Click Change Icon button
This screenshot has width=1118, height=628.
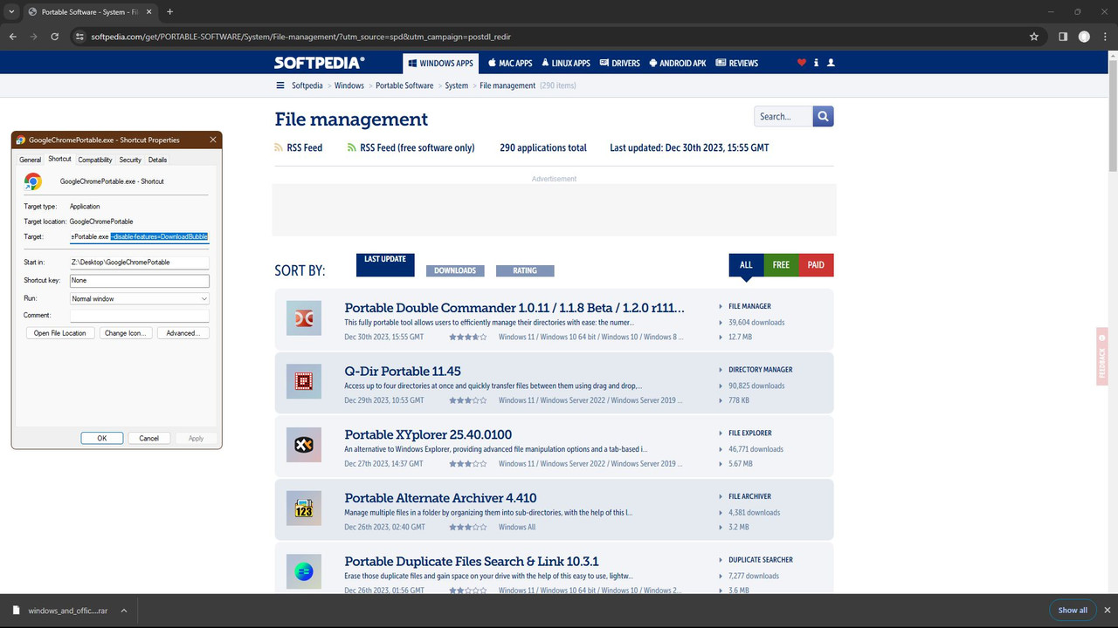pos(126,333)
